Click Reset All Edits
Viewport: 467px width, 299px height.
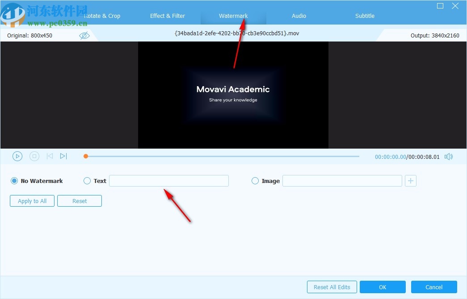(x=332, y=287)
